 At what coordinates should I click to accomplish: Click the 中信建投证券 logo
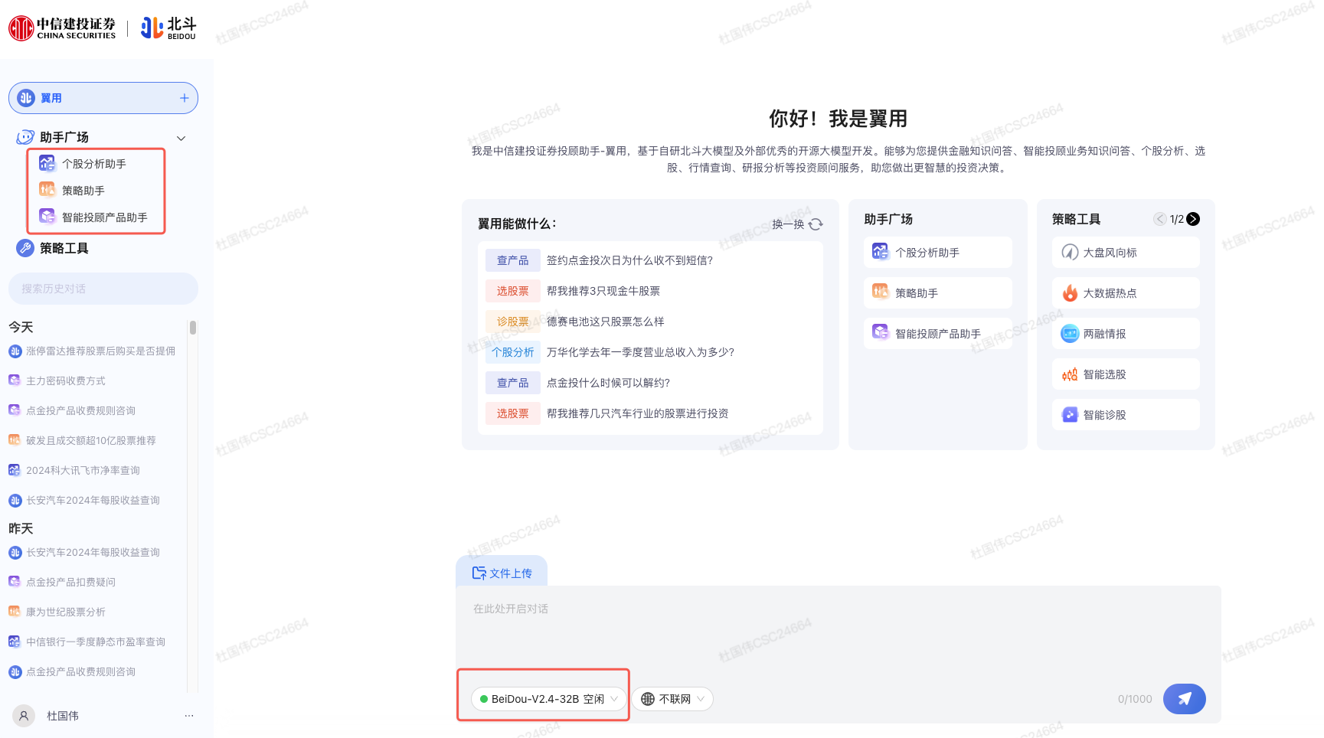(62, 28)
